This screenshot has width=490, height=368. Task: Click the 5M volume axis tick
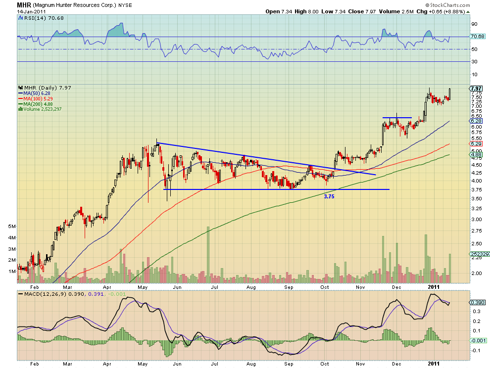[x=12, y=226]
